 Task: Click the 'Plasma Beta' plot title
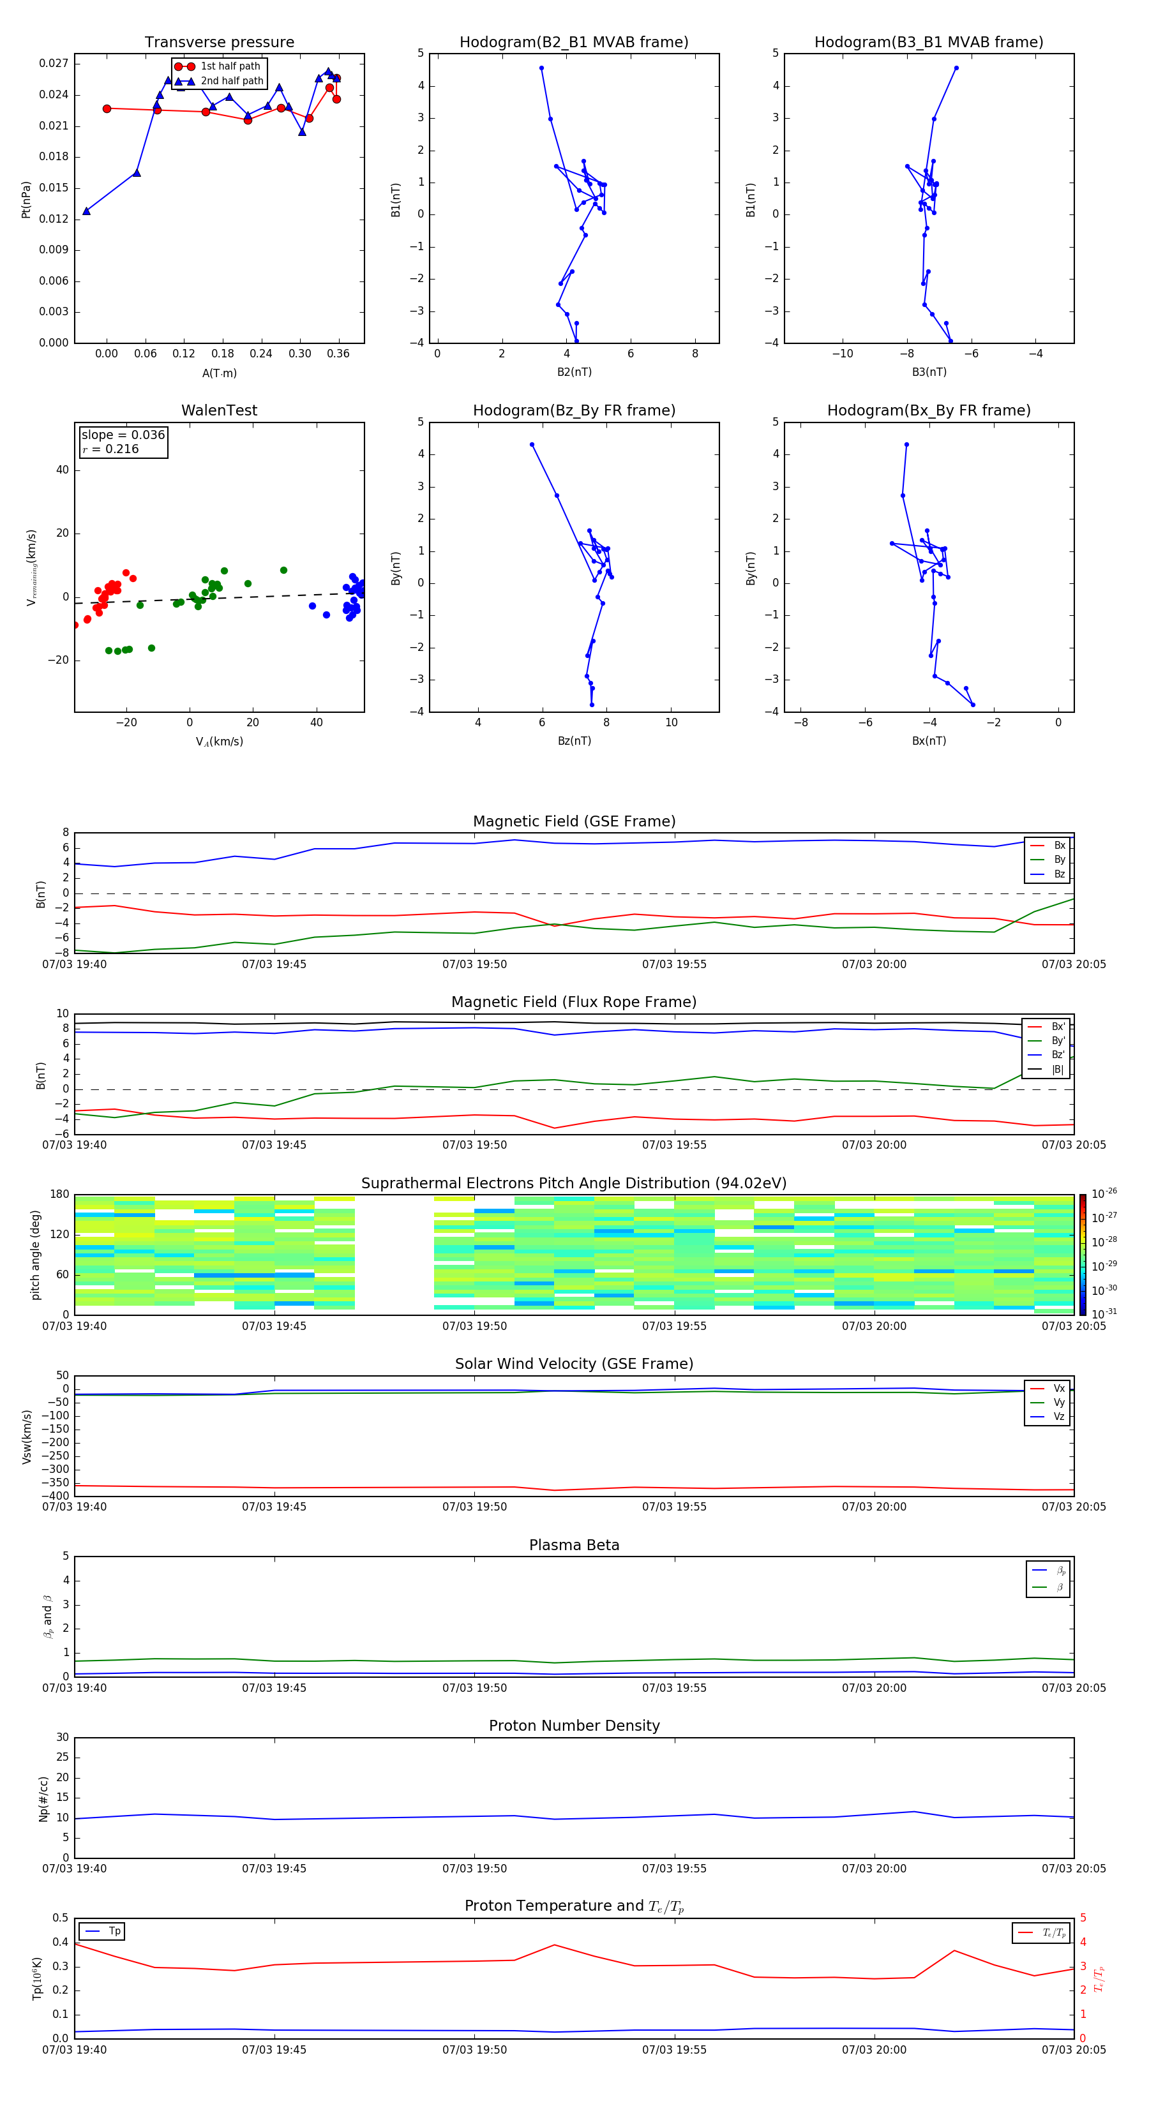pos(574,1546)
